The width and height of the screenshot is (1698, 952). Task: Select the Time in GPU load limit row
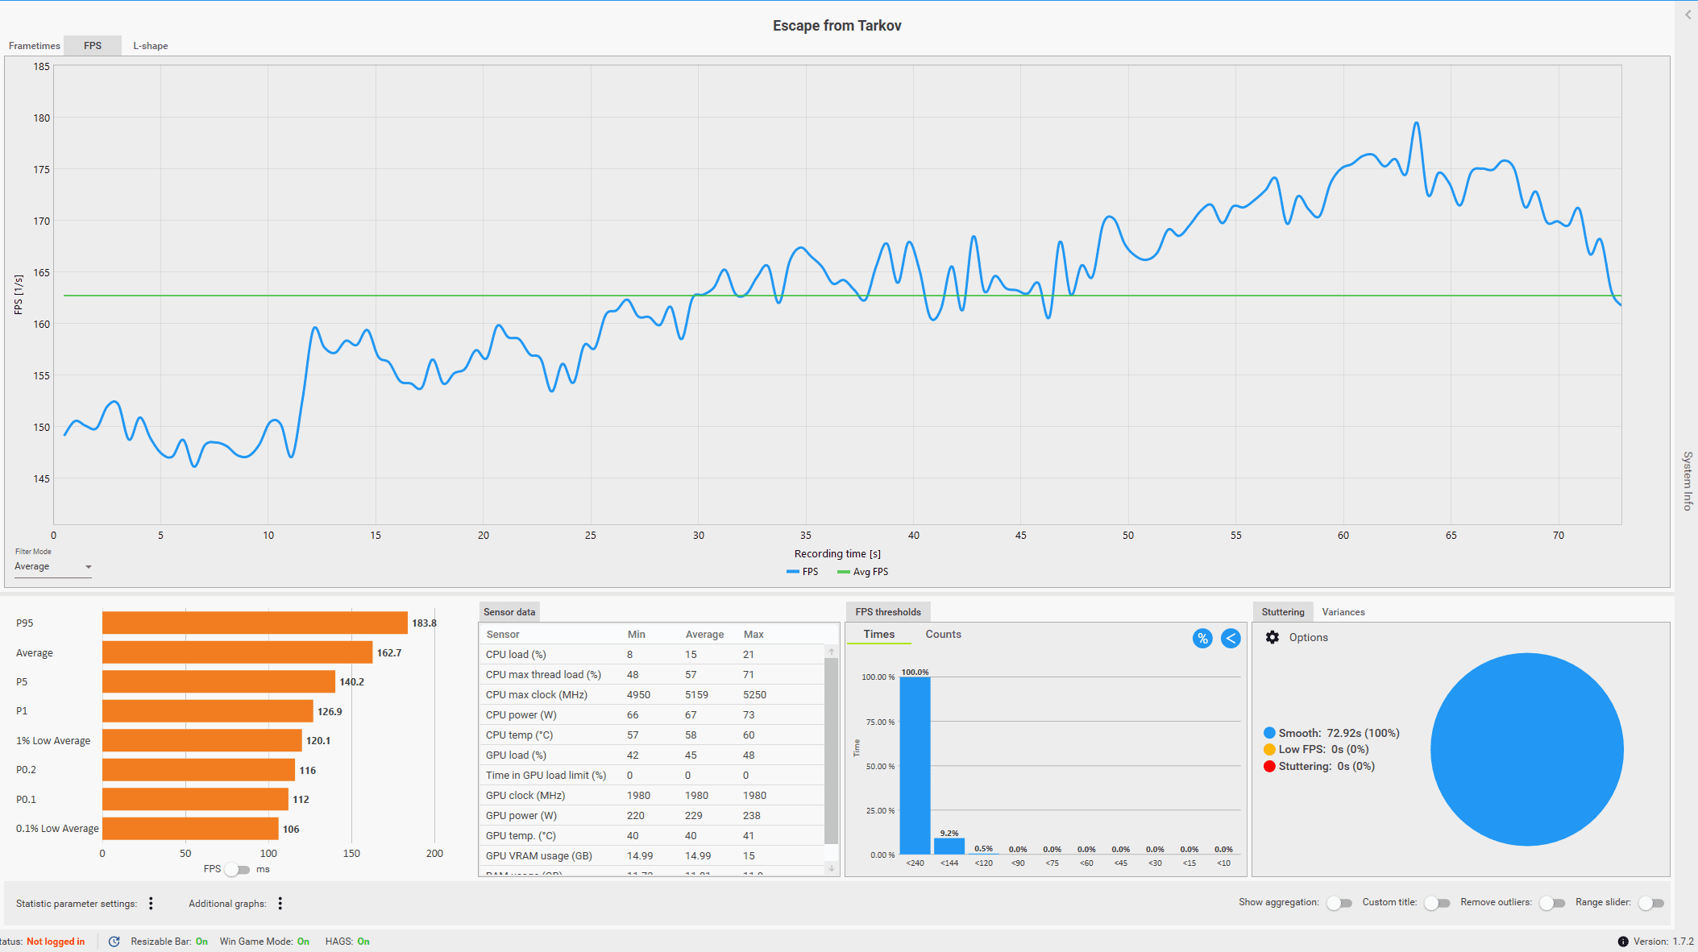652,776
